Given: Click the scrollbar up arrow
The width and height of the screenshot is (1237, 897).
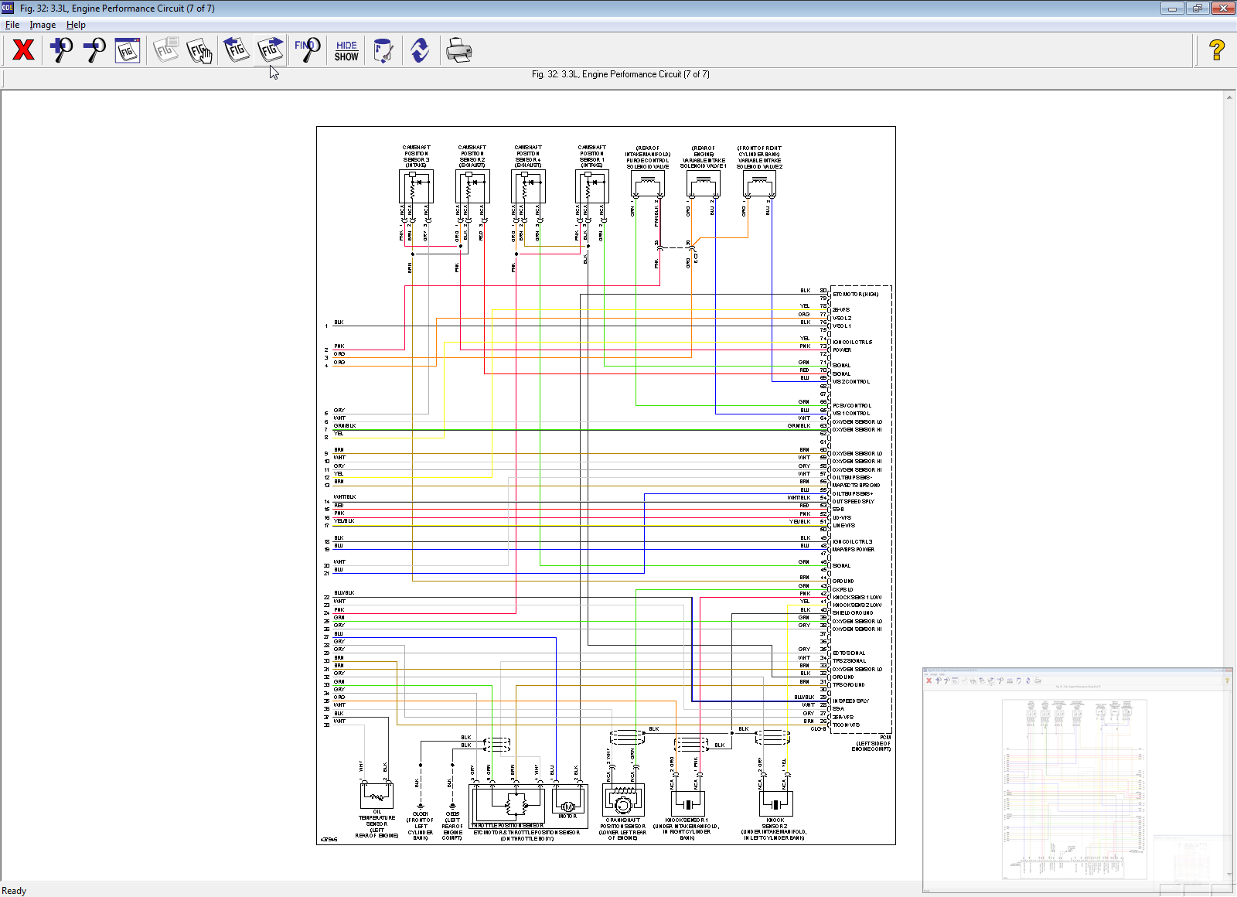Looking at the screenshot, I should 1229,97.
